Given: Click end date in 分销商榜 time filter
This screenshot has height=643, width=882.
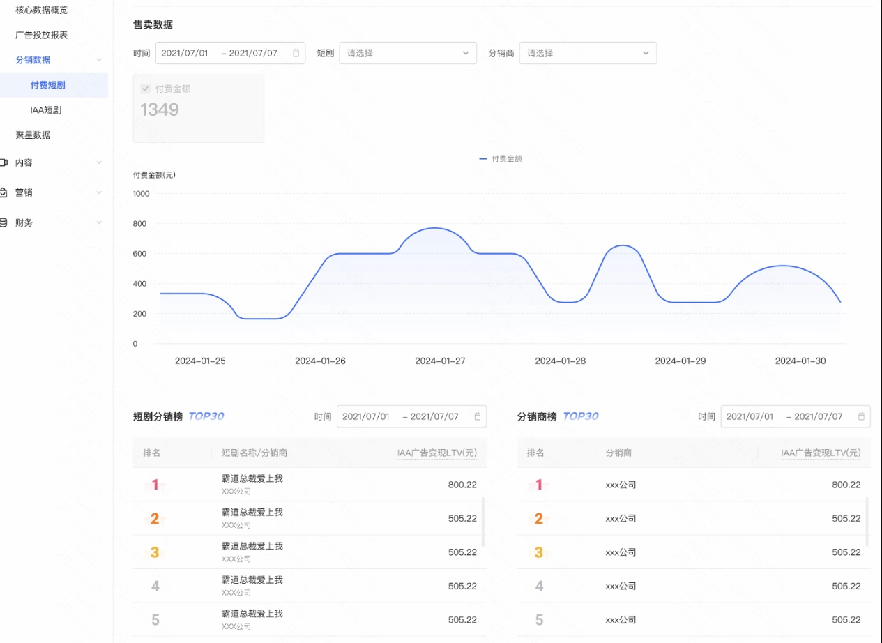Looking at the screenshot, I should click(x=819, y=416).
